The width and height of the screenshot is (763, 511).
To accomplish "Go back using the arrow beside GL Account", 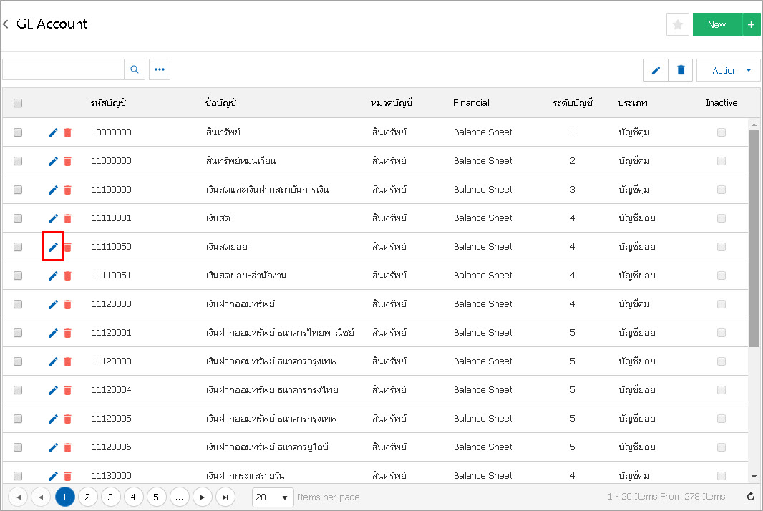I will pos(6,24).
